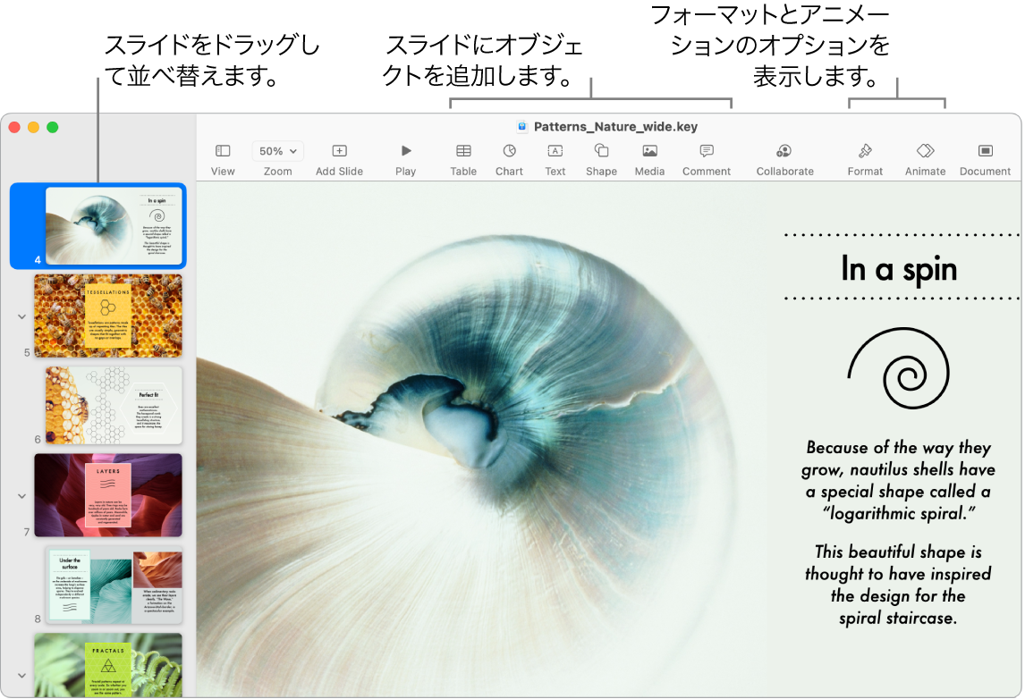Open the Zoom level dropdown
Viewport: 1025px width, 699px height.
point(277,150)
